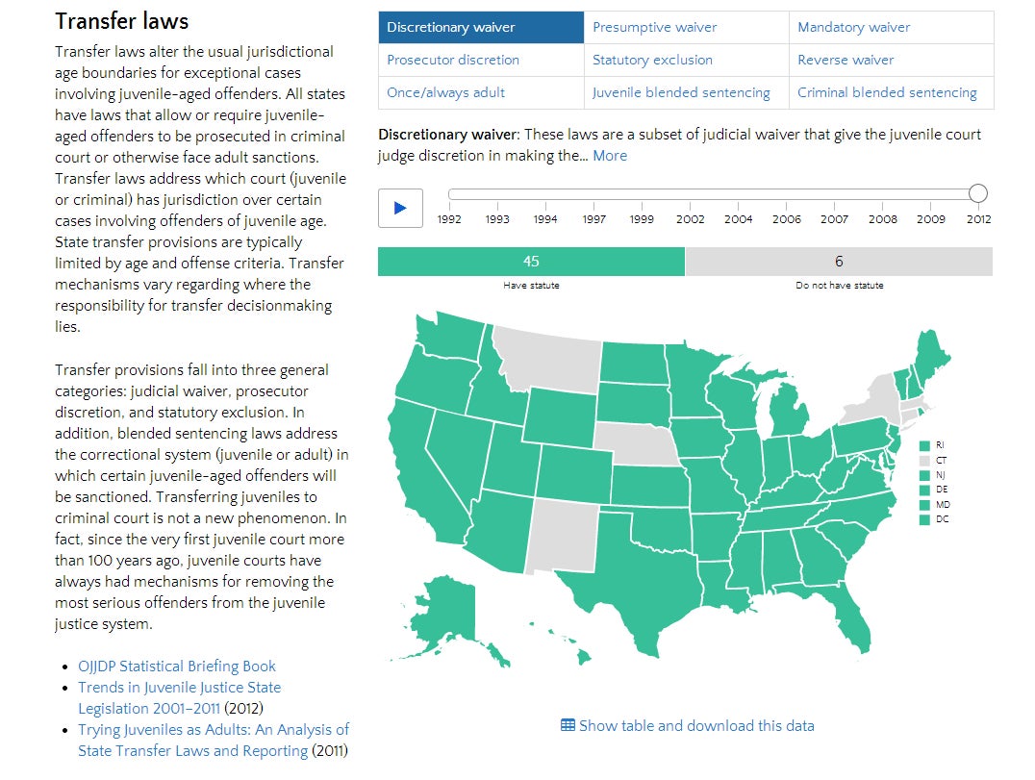Click the green 45 Have statute bar
Viewport: 1035px width, 780px height.
click(531, 262)
